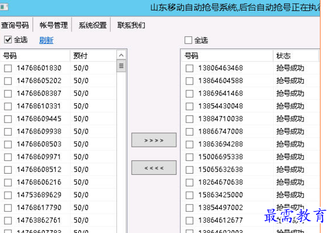
Task: Check the box for 13869641468
Action: click(x=189, y=93)
